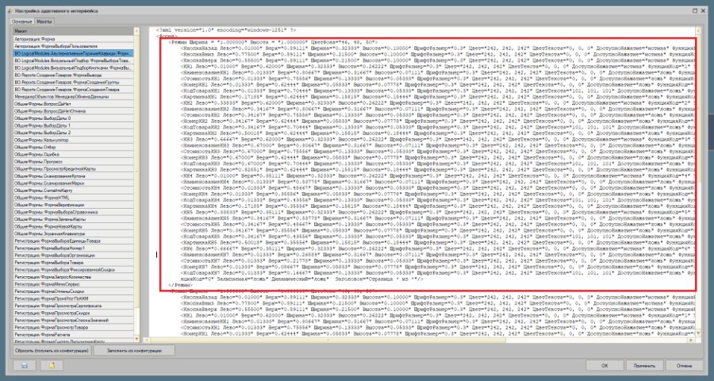Select ОбщиеФормы.Отбор row

73,147
